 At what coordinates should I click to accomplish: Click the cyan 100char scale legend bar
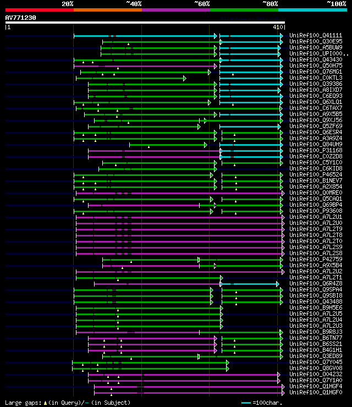click(246, 403)
